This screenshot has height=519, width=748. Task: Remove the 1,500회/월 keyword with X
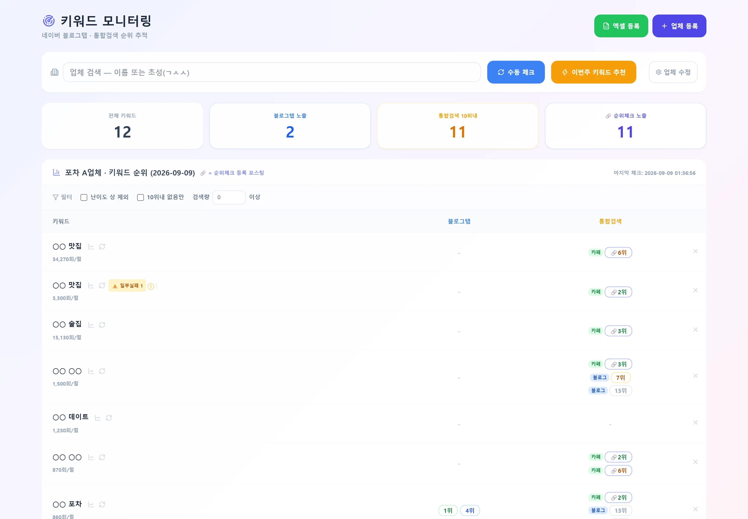point(695,376)
